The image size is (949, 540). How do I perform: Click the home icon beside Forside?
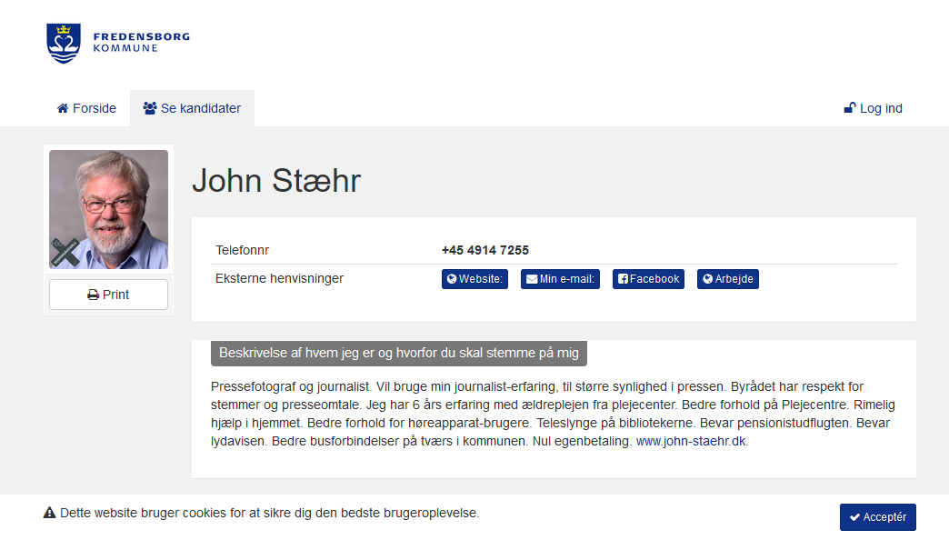[x=63, y=108]
